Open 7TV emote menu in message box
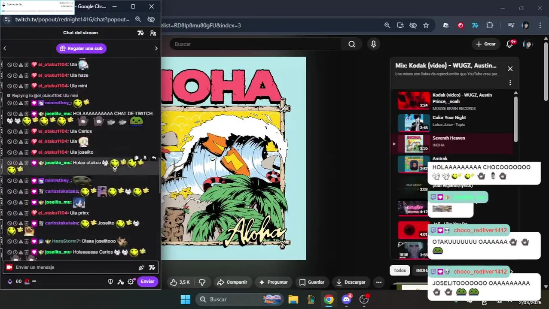 click(152, 267)
